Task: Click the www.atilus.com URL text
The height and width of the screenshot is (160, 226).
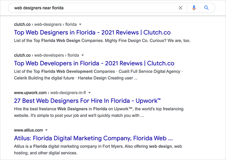Action: tap(28, 130)
